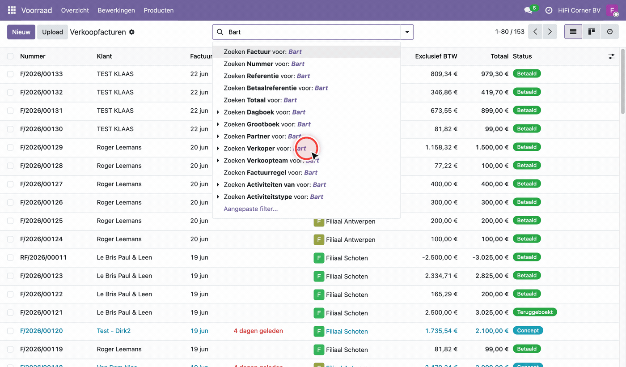The image size is (626, 367).
Task: Open the Producten menu
Action: (159, 10)
